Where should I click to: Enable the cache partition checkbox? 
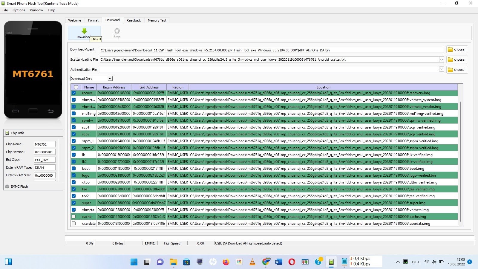(74, 217)
